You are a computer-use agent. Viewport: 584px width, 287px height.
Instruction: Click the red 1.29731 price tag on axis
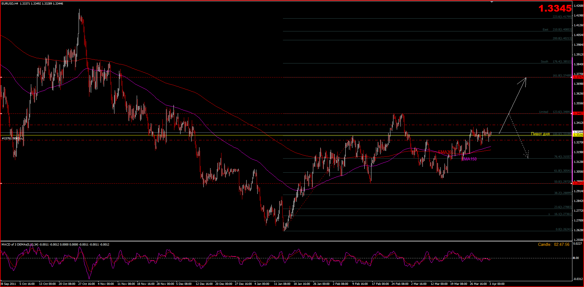(x=578, y=183)
